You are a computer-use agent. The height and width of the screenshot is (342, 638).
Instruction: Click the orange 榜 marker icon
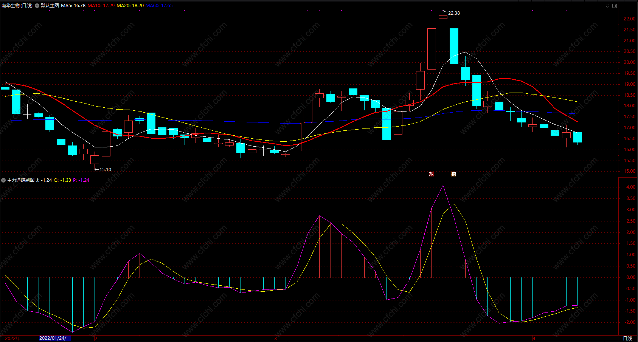tap(453, 174)
